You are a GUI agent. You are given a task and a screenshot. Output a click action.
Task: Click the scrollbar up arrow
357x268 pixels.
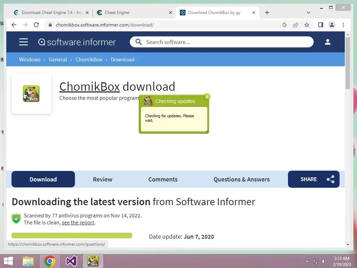[x=348, y=35]
